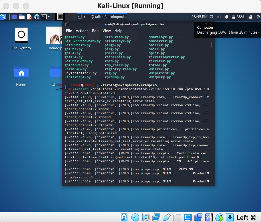This screenshot has width=261, height=222.
Task: Click the xfreerdp command text
Action: [81, 89]
